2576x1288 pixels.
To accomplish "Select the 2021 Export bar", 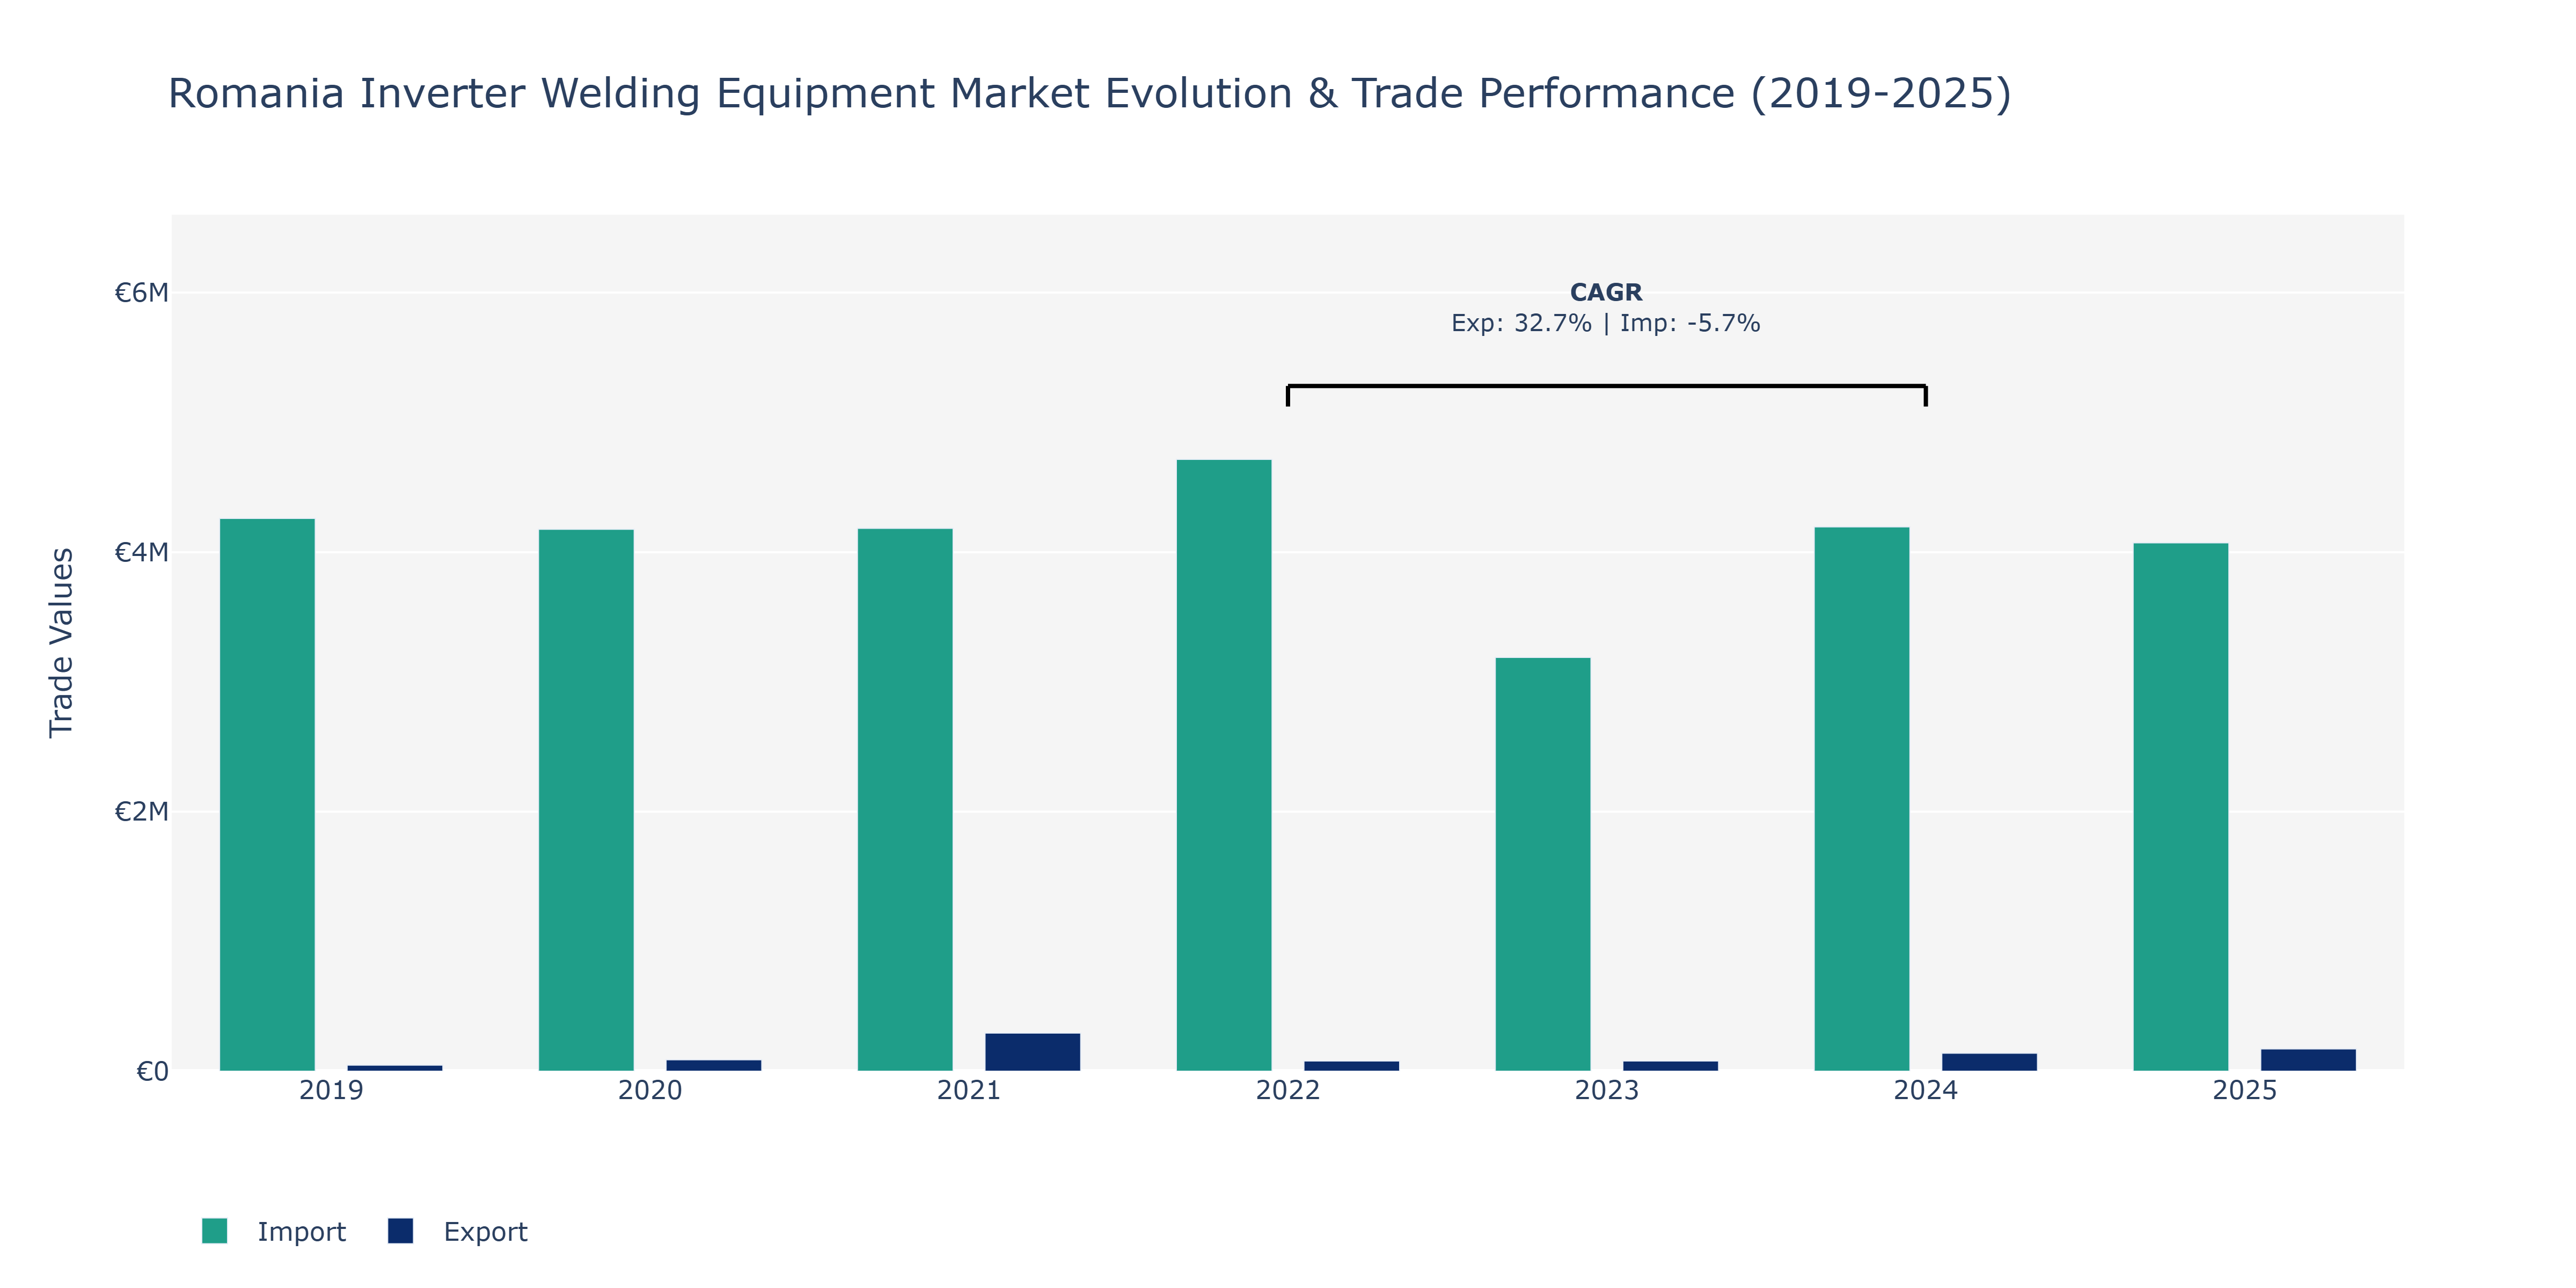I will click(1033, 1052).
